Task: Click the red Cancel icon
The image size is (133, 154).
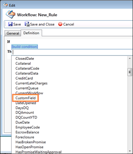Action: point(60,24)
